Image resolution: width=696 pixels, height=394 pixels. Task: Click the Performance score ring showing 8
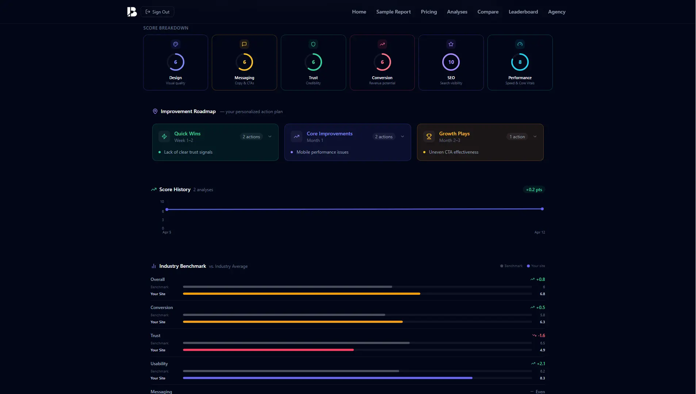tap(520, 62)
